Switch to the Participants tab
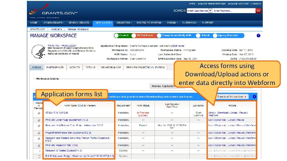 (55, 67)
